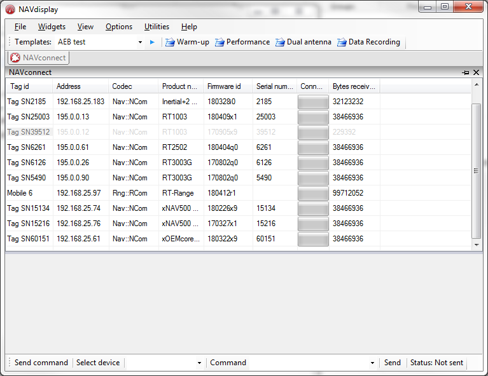Sort by the Product name column header
The height and width of the screenshot is (376, 488).
[x=181, y=86]
